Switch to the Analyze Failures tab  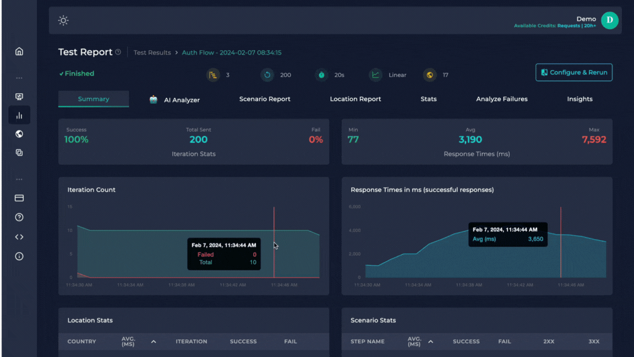click(x=501, y=99)
